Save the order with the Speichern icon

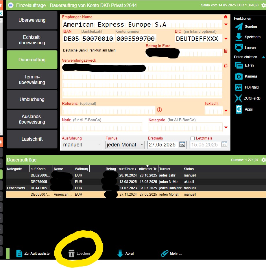pos(239,37)
